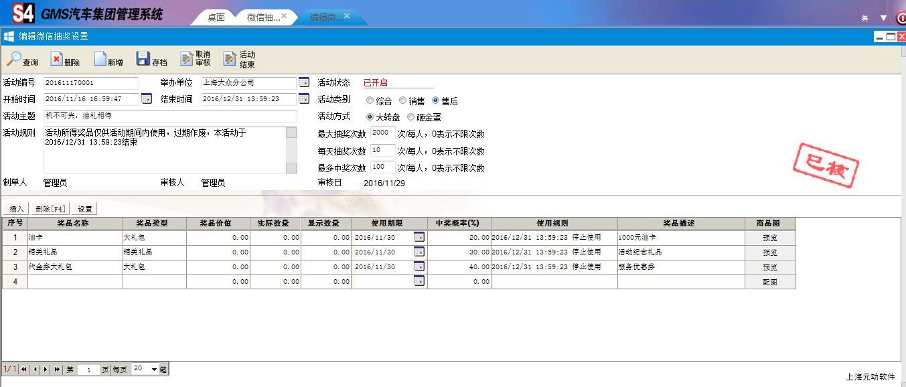Open calendar picker for 结束时间
Screen dimensions: 906x387
click(304, 99)
